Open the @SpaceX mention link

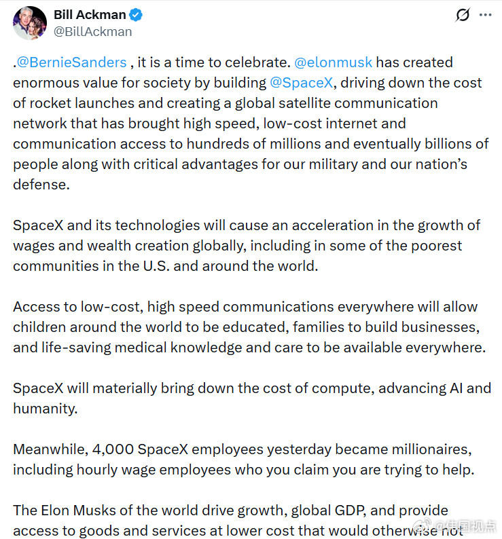(302, 83)
